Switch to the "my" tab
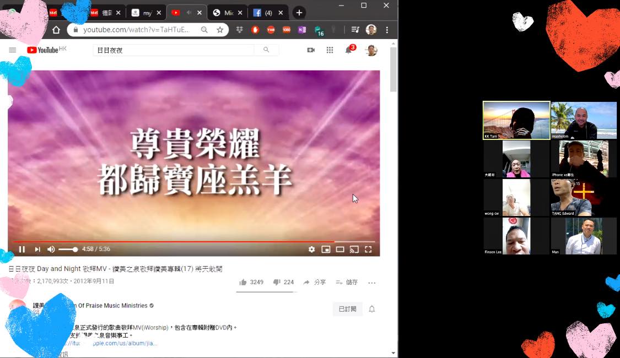The image size is (620, 358). point(146,13)
